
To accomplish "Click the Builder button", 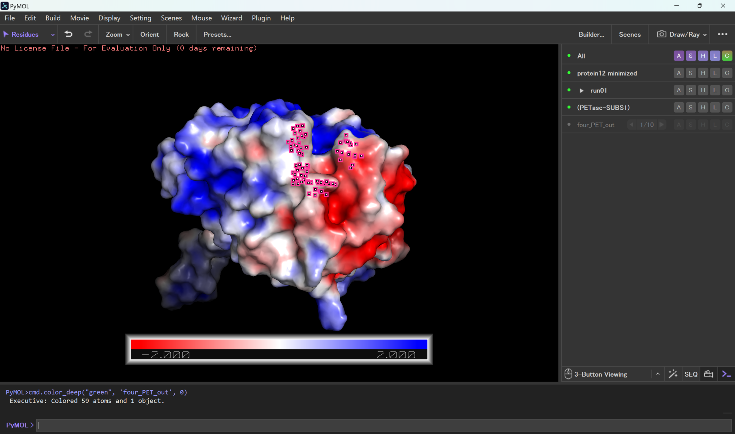I will click(x=591, y=34).
